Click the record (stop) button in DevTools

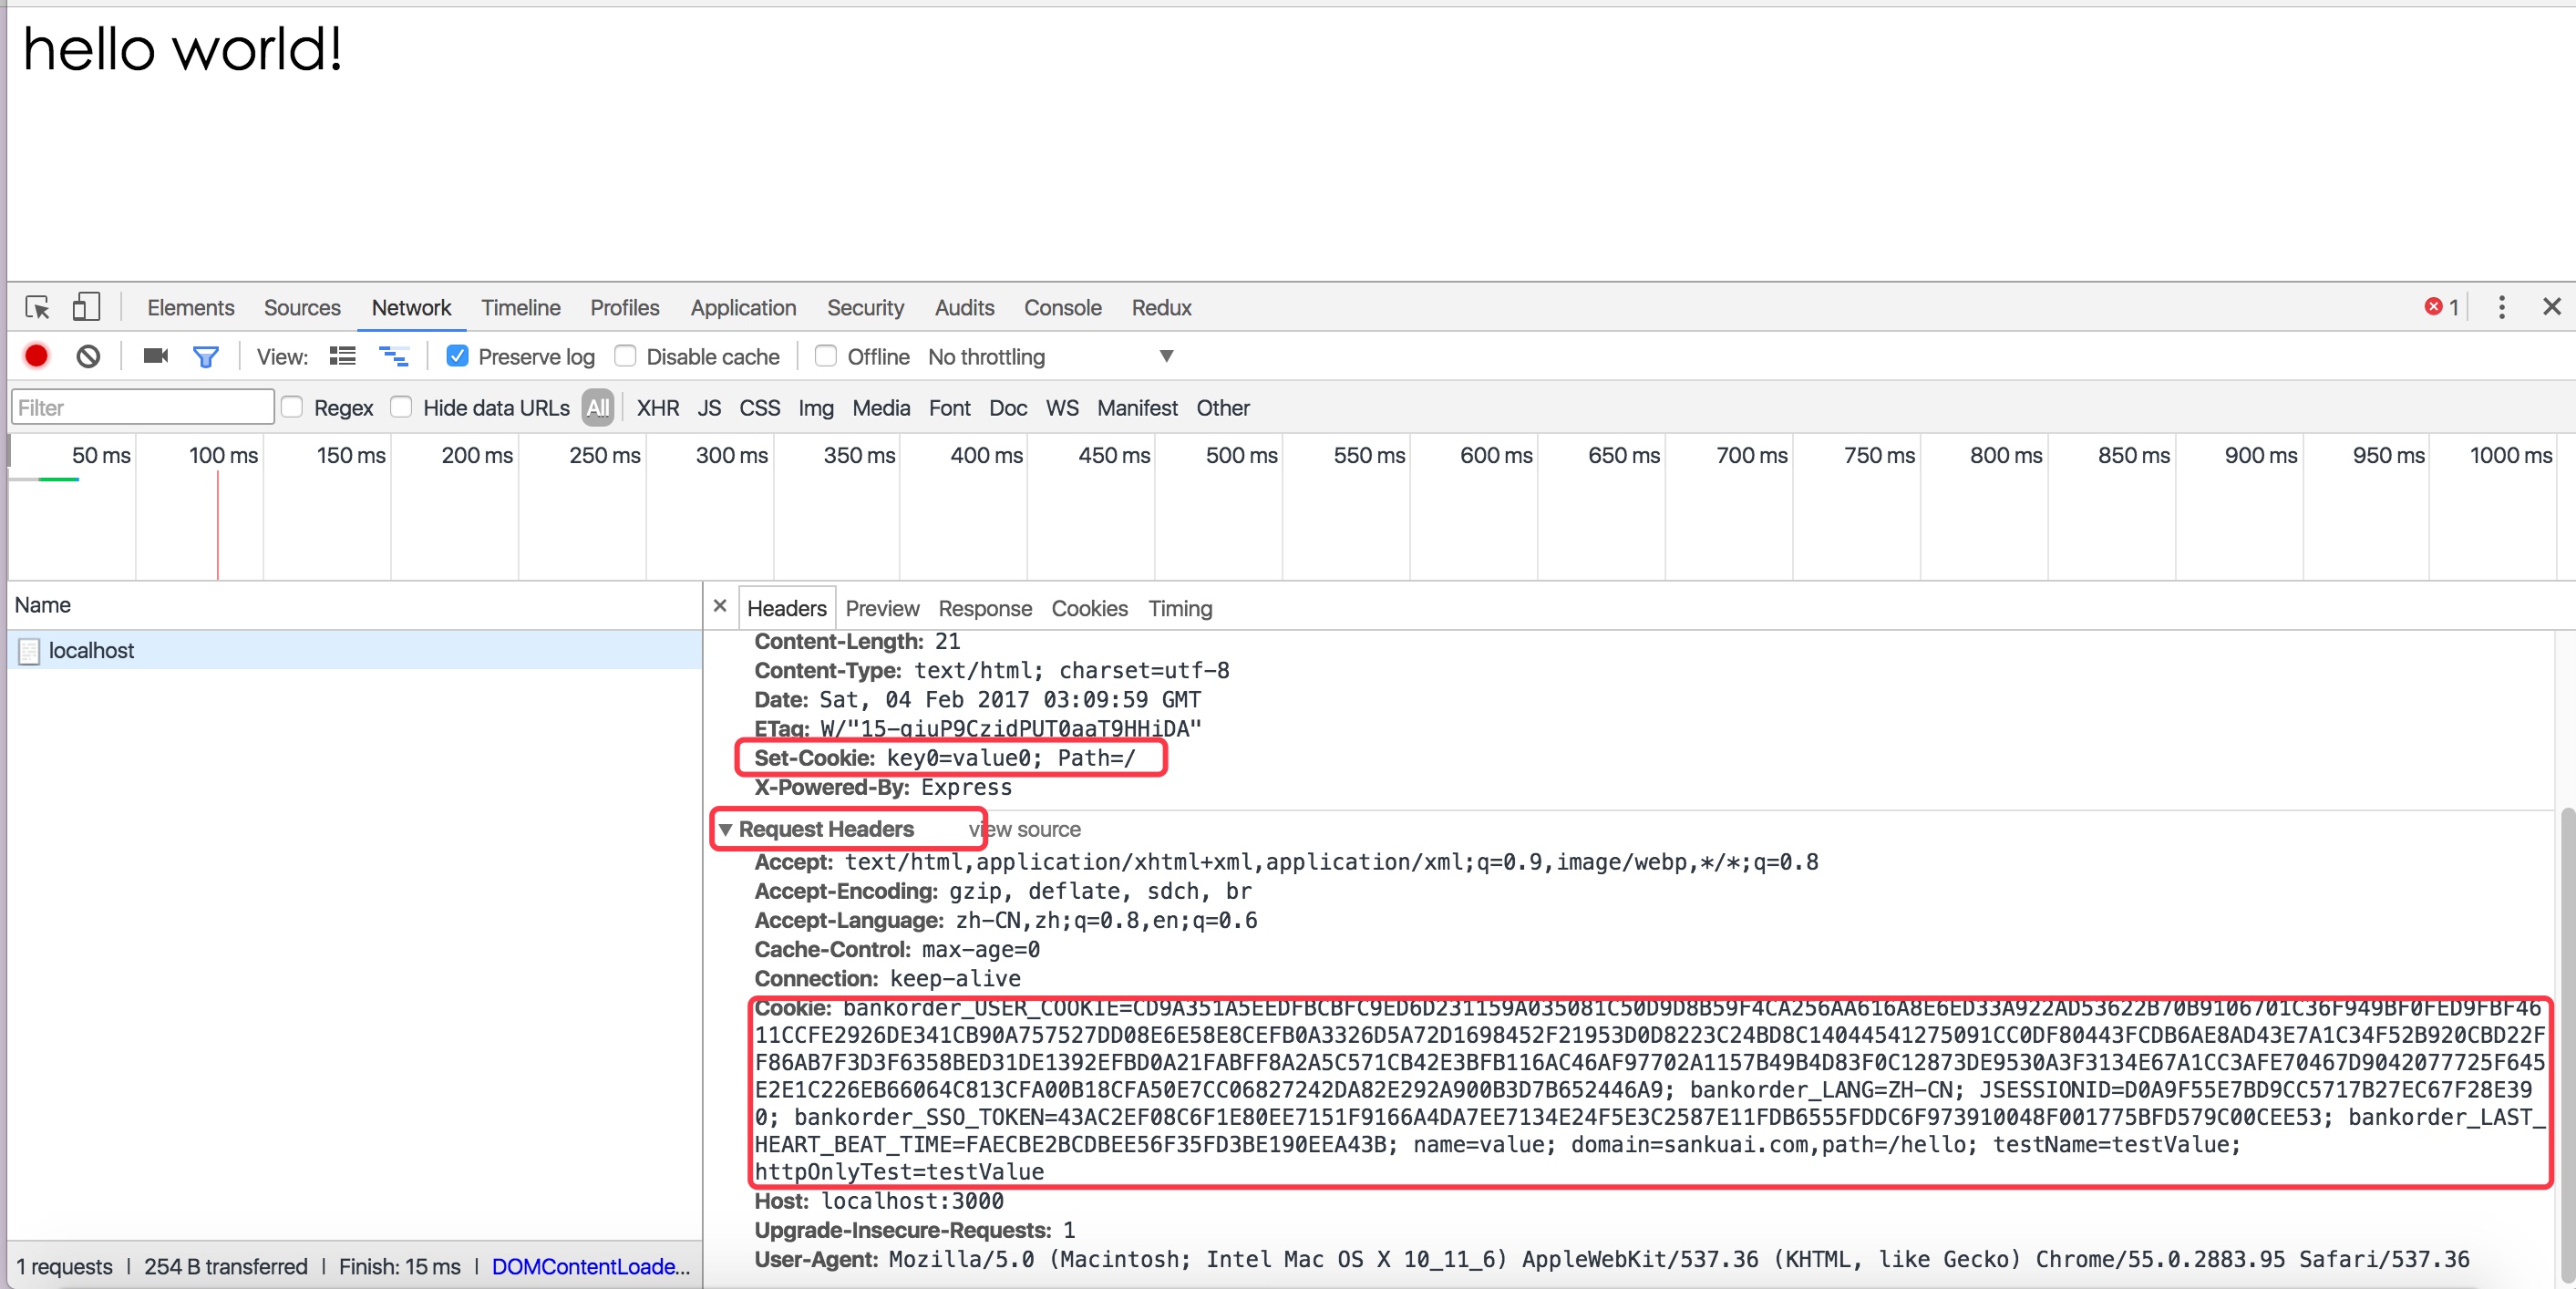click(36, 356)
